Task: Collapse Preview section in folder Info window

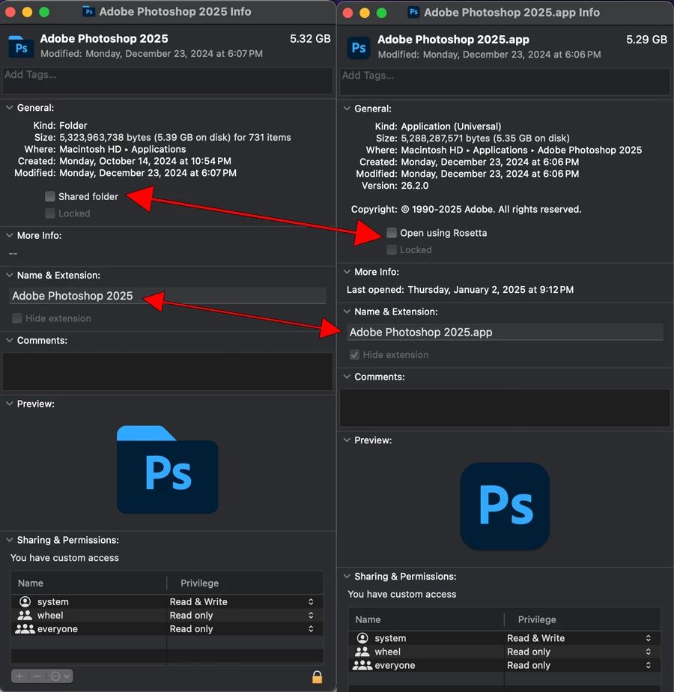Action: point(9,404)
